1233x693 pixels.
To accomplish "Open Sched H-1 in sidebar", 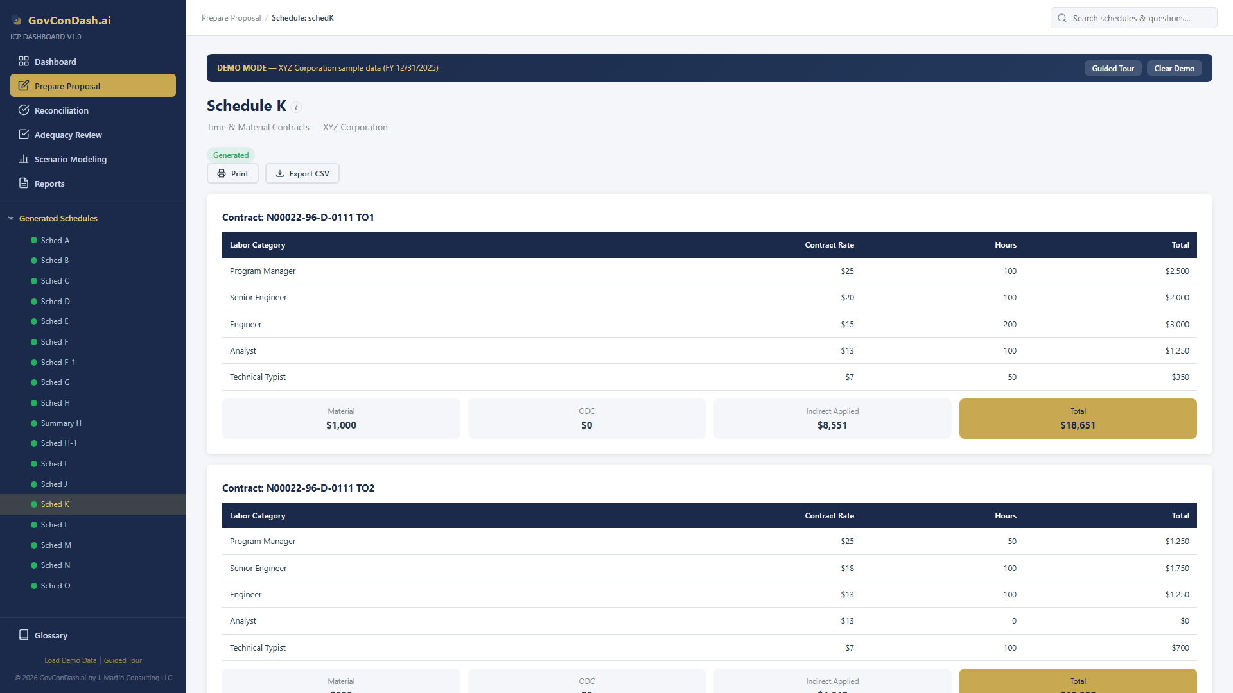I will pos(58,443).
